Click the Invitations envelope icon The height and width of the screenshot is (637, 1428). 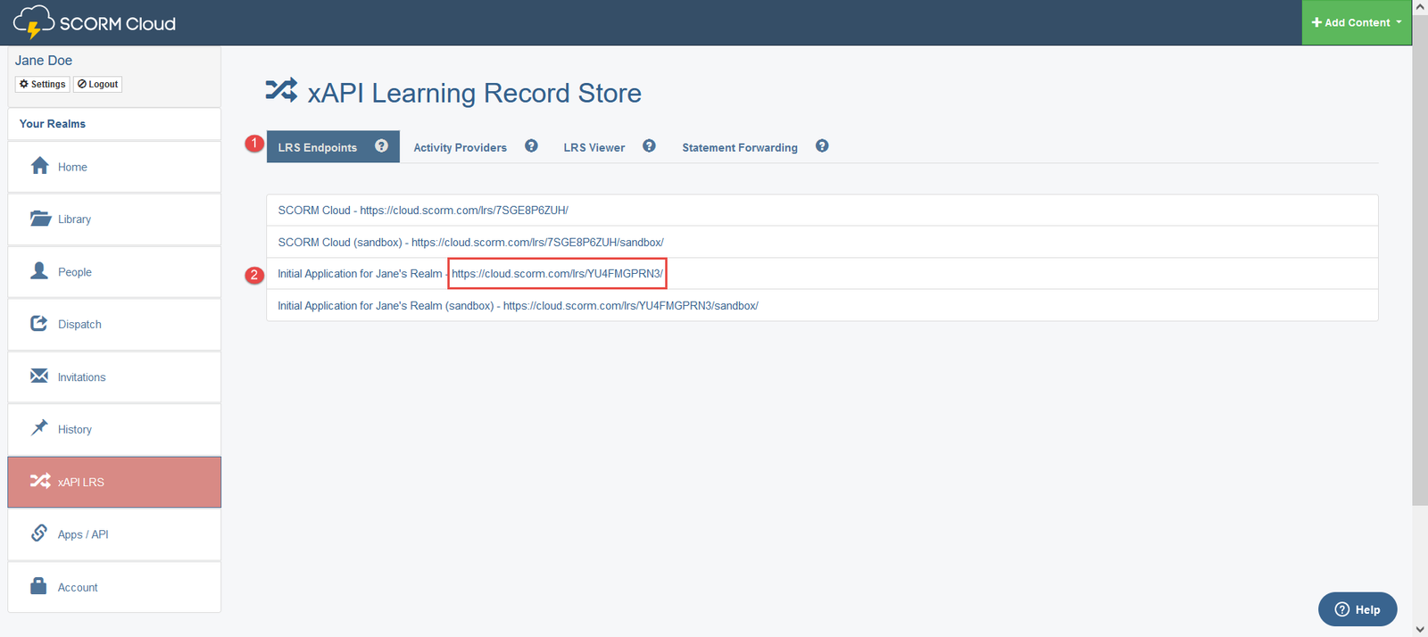[39, 376]
